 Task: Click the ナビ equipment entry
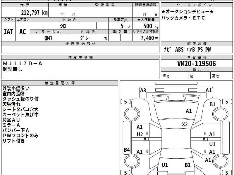click(167, 49)
